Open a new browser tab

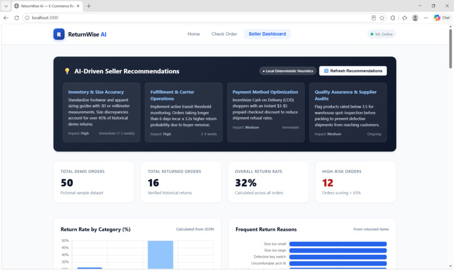88,6
